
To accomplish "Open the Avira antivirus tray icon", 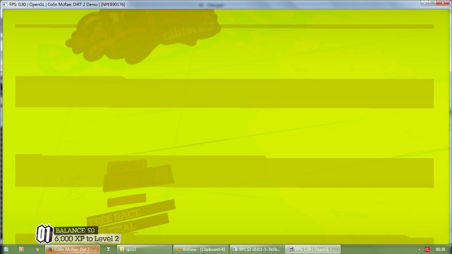I will (x=427, y=249).
